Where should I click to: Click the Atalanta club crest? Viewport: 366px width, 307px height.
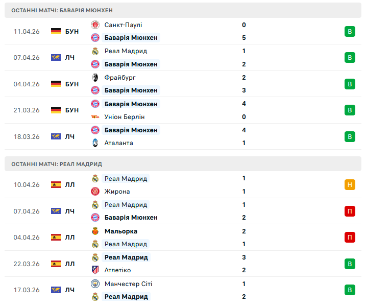[x=95, y=143]
